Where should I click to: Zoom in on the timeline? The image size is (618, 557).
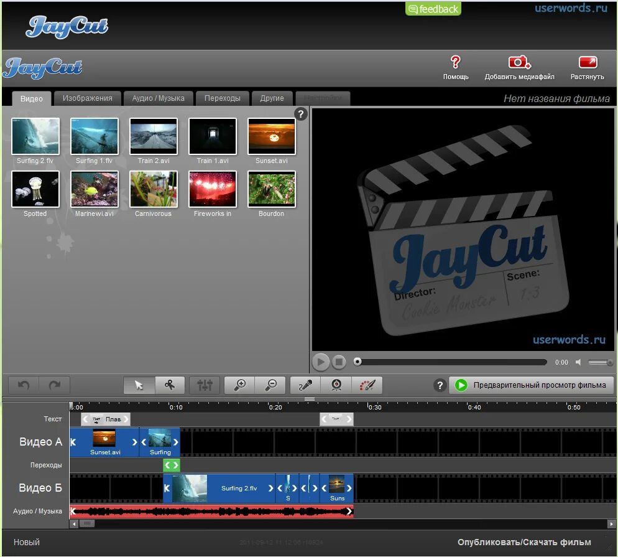[239, 385]
